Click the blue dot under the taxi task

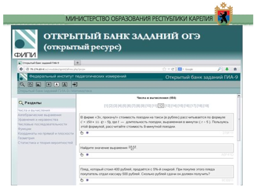click(x=87, y=133)
